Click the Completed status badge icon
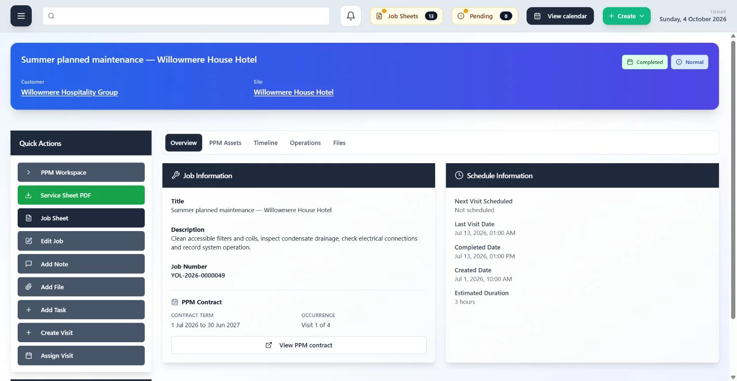The image size is (737, 381). (x=630, y=62)
